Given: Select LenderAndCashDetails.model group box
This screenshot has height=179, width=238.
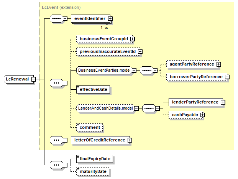Looking at the screenshot, I should (x=105, y=108).
